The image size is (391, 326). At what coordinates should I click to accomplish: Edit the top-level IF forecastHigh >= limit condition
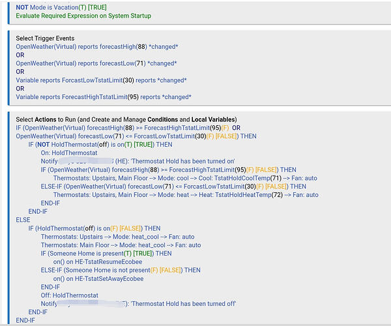[x=128, y=128]
